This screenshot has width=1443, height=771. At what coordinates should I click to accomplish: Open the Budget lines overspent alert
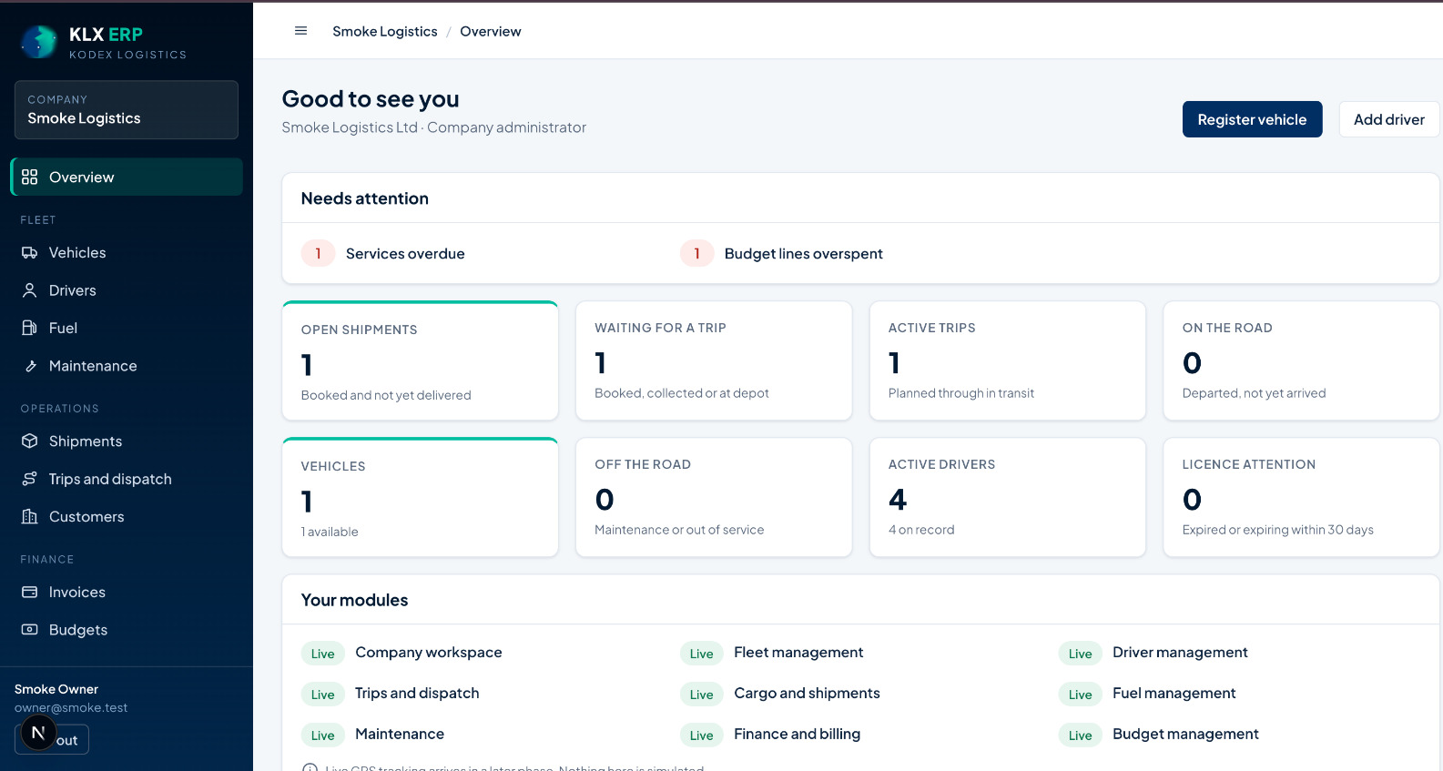(x=781, y=254)
